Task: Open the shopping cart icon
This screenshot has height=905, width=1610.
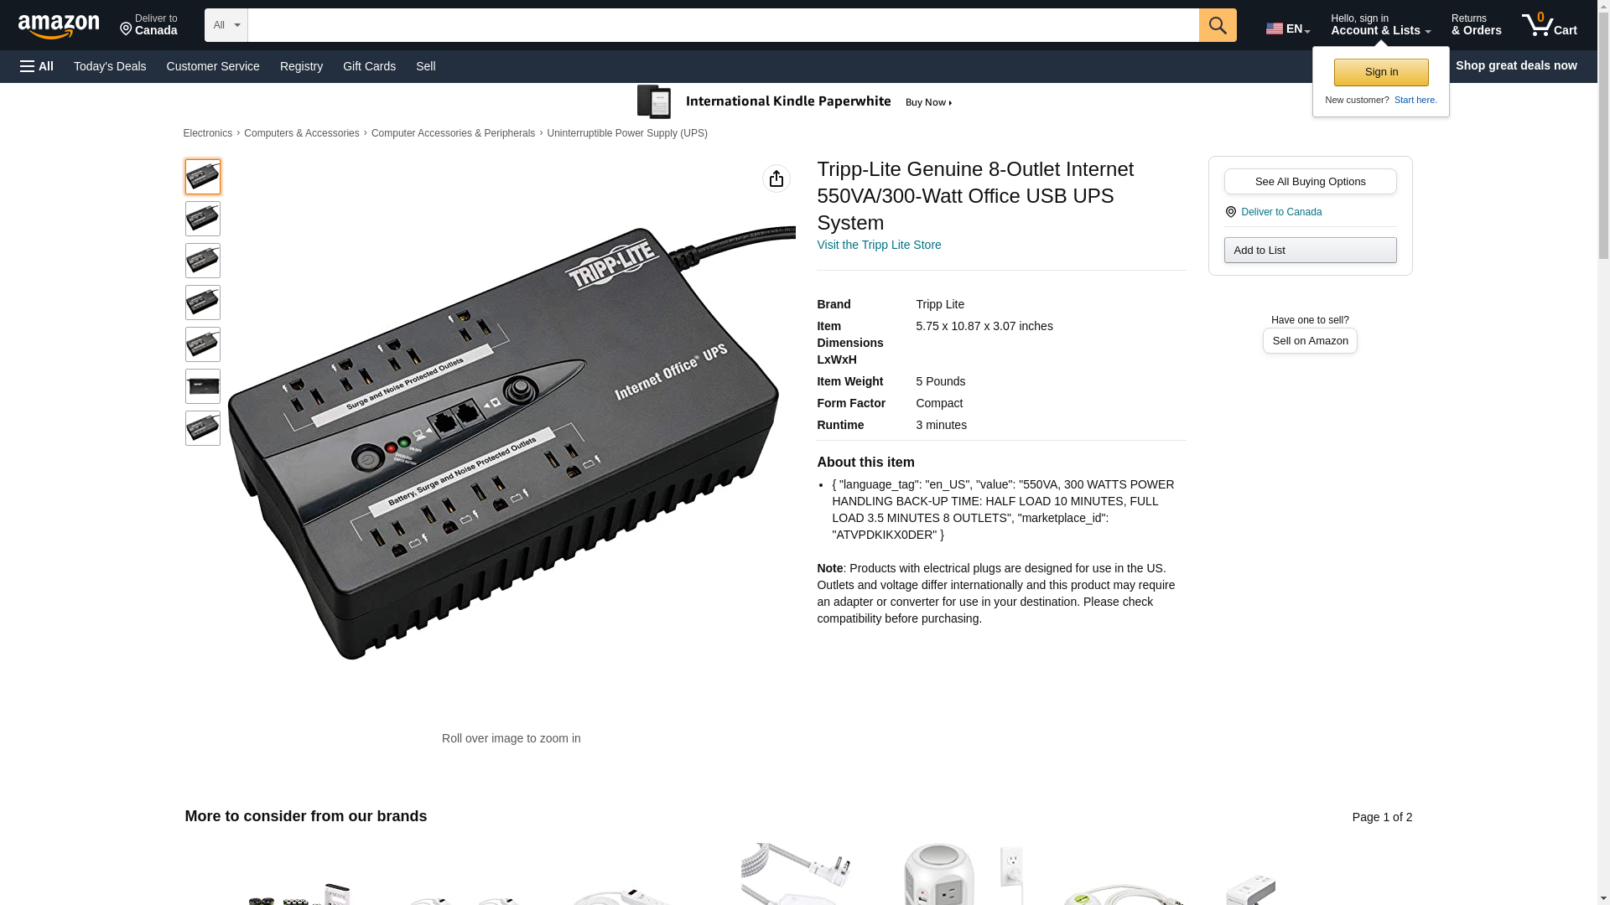Action: pyautogui.click(x=1550, y=24)
